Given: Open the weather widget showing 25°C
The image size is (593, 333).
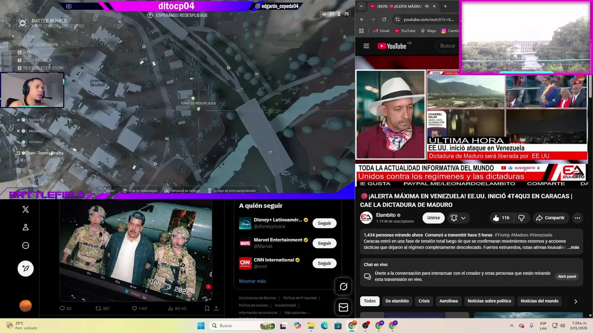Looking at the screenshot, I should [x=21, y=326].
